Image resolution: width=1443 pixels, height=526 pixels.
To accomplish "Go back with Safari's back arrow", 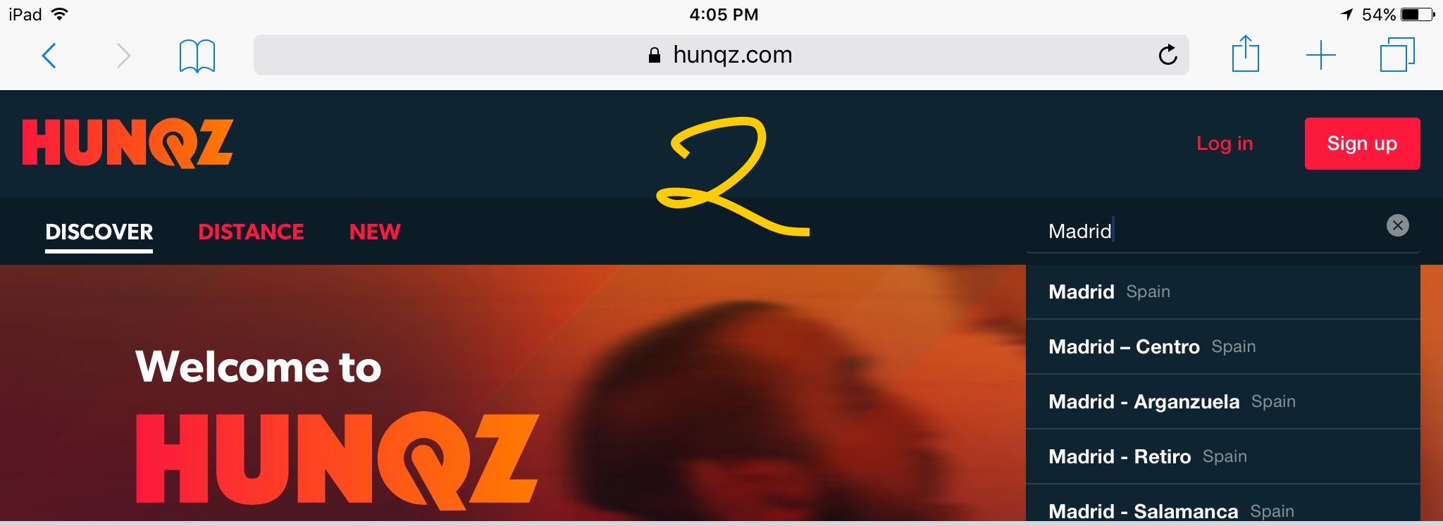I will click(49, 56).
